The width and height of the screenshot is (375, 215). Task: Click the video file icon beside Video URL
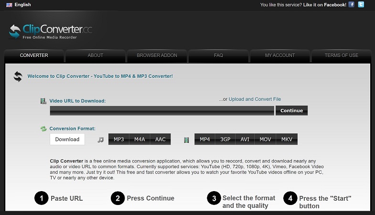click(x=43, y=101)
